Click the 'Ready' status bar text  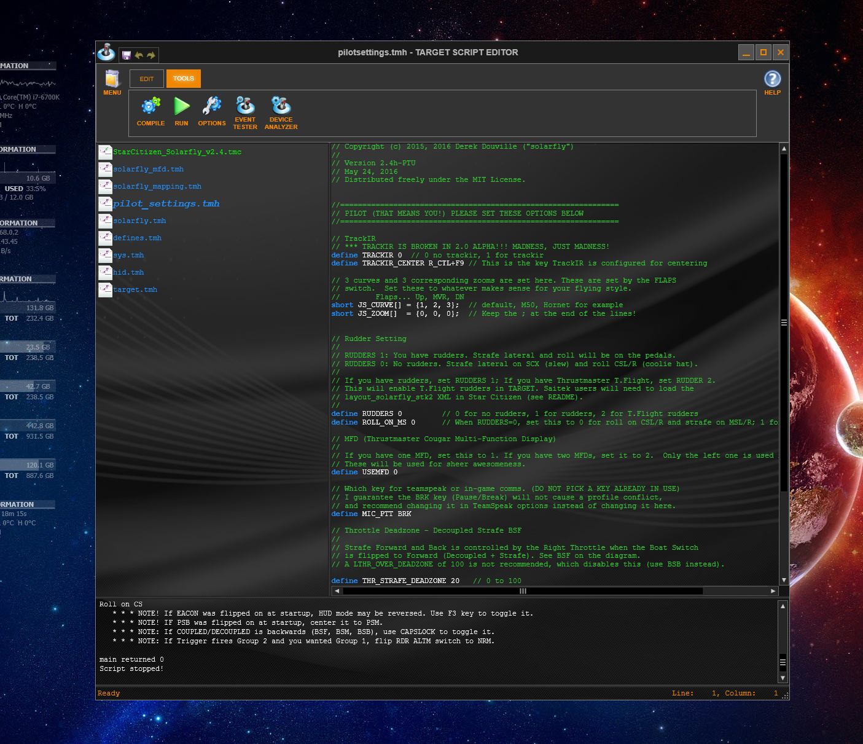point(109,693)
